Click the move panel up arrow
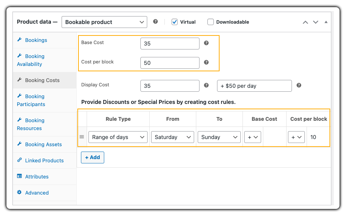 pyautogui.click(x=305, y=22)
